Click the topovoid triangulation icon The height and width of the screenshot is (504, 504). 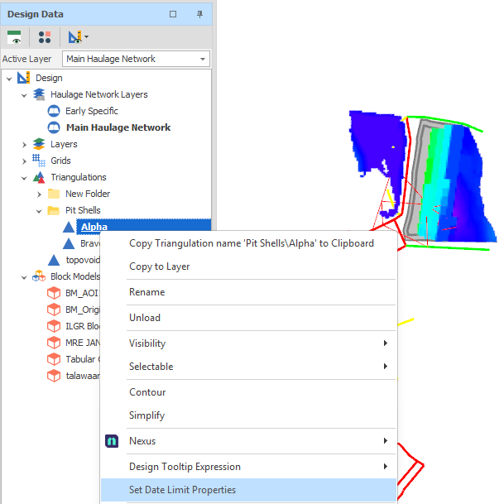point(54,260)
